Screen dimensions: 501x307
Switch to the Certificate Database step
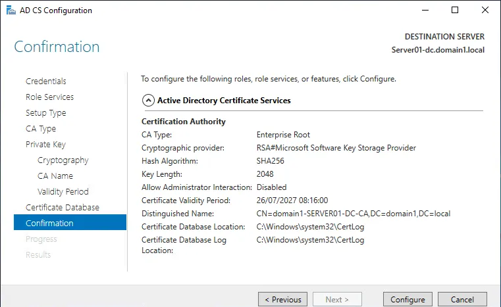[62, 208]
